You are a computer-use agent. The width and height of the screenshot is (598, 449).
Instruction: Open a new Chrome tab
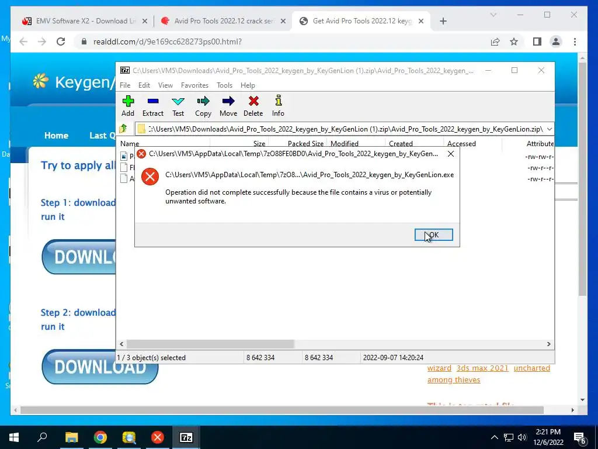click(x=443, y=22)
